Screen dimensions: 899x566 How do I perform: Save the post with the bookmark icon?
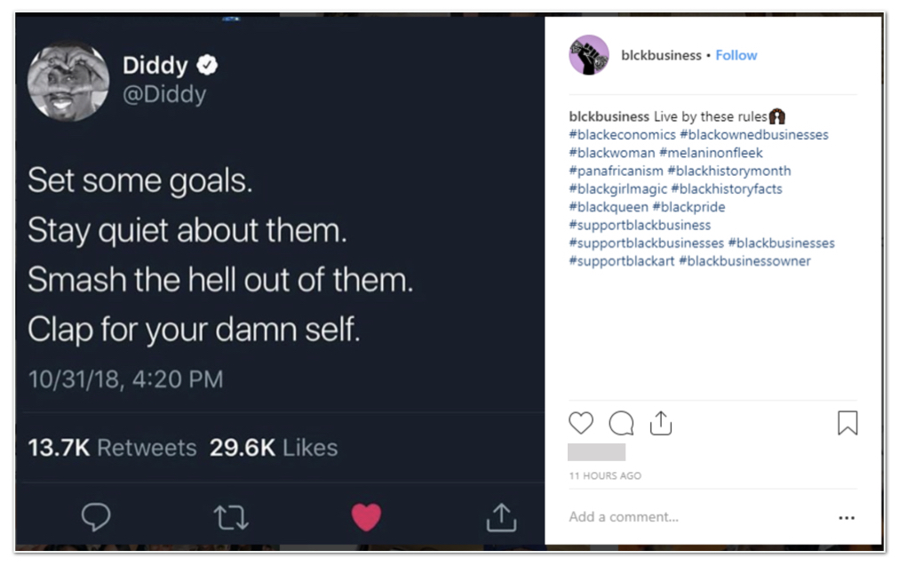pos(847,423)
